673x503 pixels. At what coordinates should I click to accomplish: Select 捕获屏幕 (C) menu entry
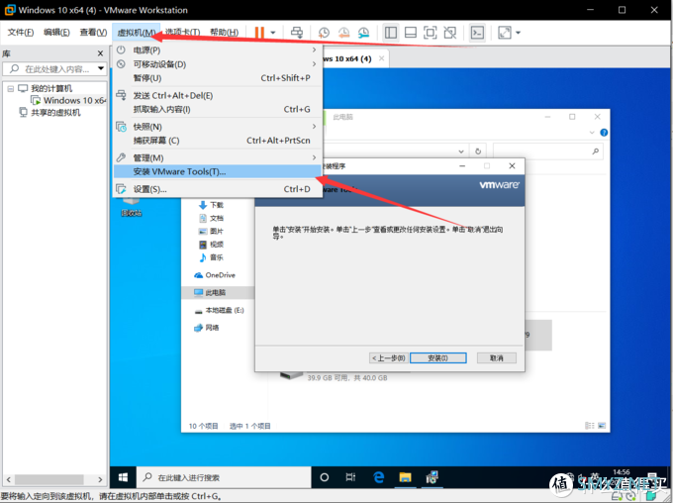pos(218,141)
